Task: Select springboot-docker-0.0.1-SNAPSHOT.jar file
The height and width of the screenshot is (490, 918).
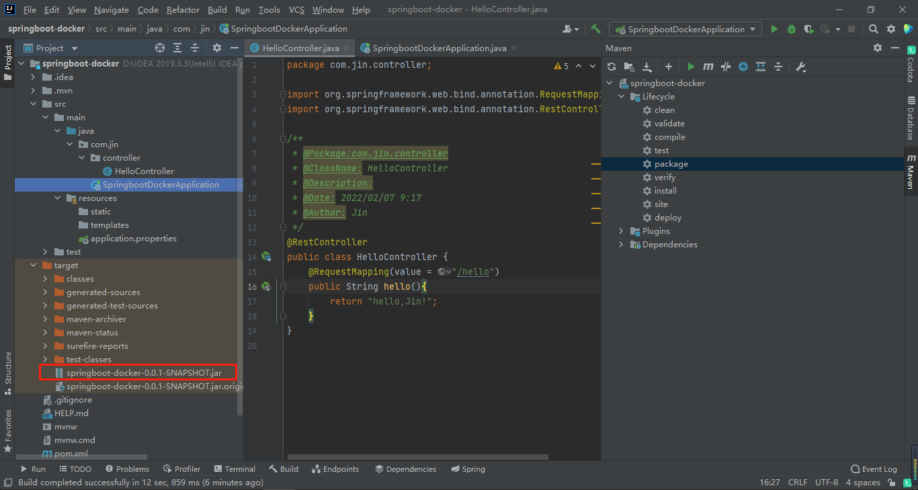Action: pyautogui.click(x=144, y=372)
